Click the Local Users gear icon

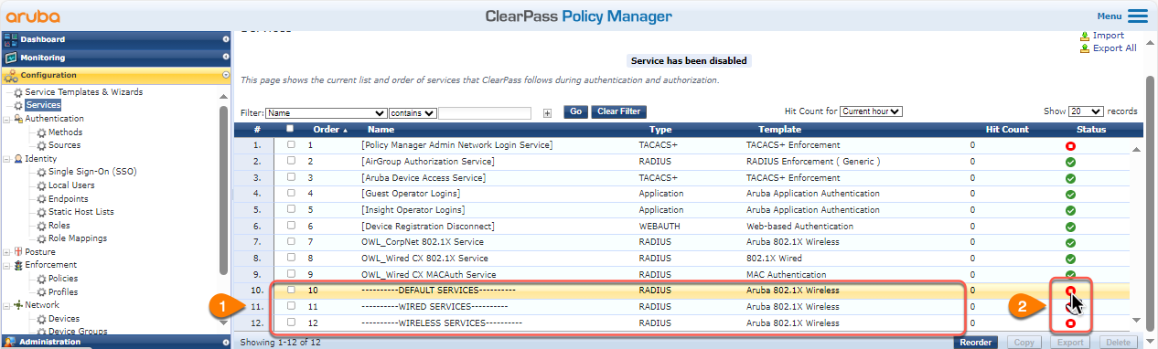[41, 185]
